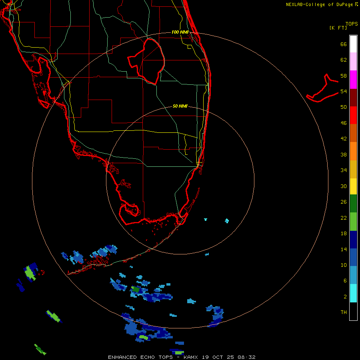Viewport: 360px width, 360px height.
Task: Click the cyan swatch between 2 and 6
Action: point(353,293)
